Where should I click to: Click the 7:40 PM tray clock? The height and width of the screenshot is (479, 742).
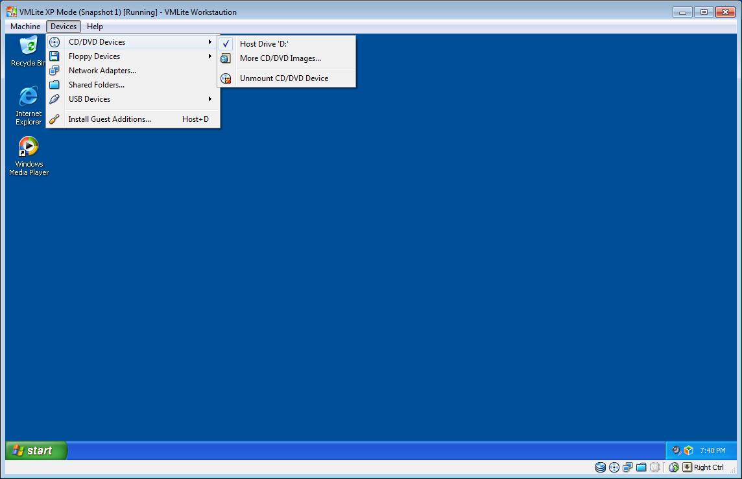pyautogui.click(x=712, y=450)
